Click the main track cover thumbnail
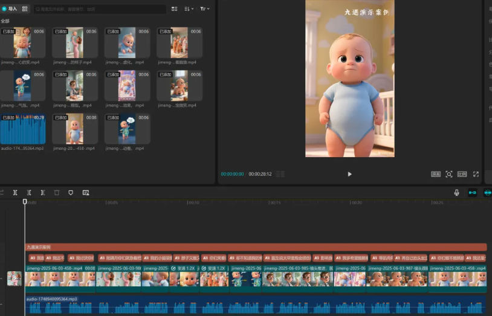492x316 pixels. pos(15,279)
